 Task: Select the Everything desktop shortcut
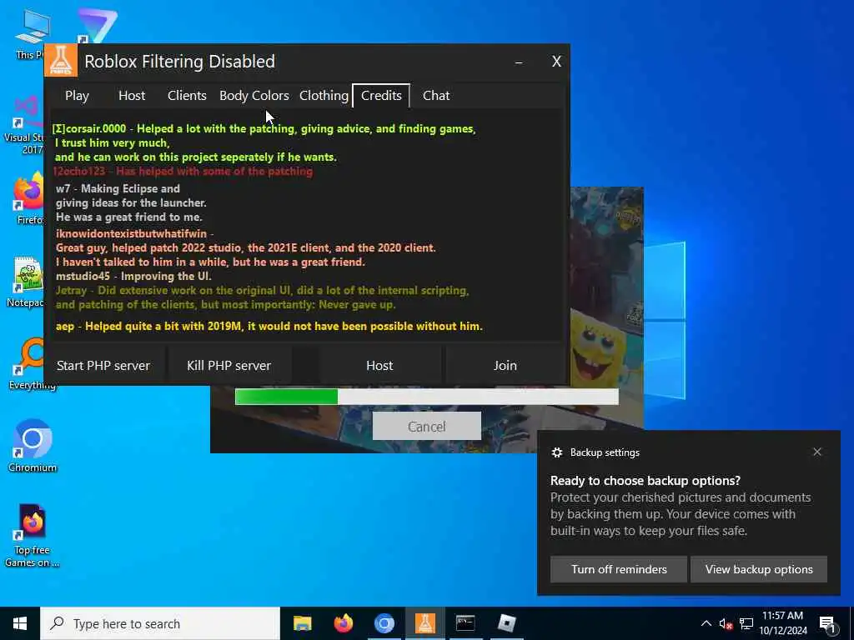[x=31, y=363]
